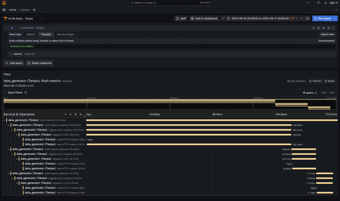Click the 140.16ms send HTTP request span bar
Viewport: 340px width, 201px height.
tap(189, 144)
